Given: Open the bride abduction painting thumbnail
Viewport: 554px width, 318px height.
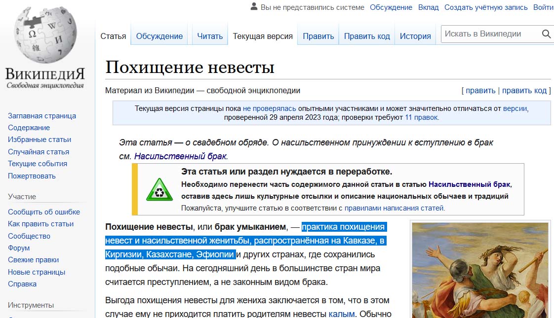Looking at the screenshot, I should coord(480,270).
